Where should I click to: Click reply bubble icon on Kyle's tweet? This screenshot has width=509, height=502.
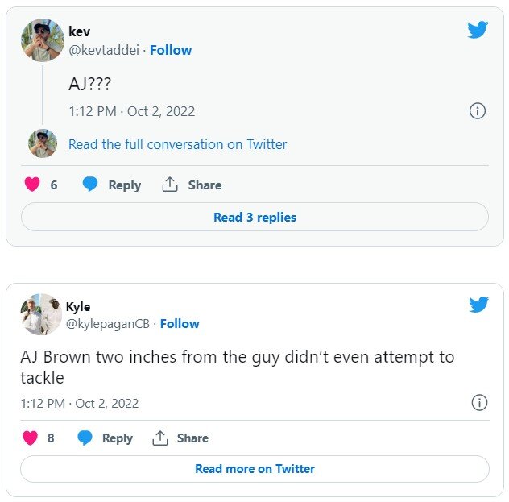[85, 438]
